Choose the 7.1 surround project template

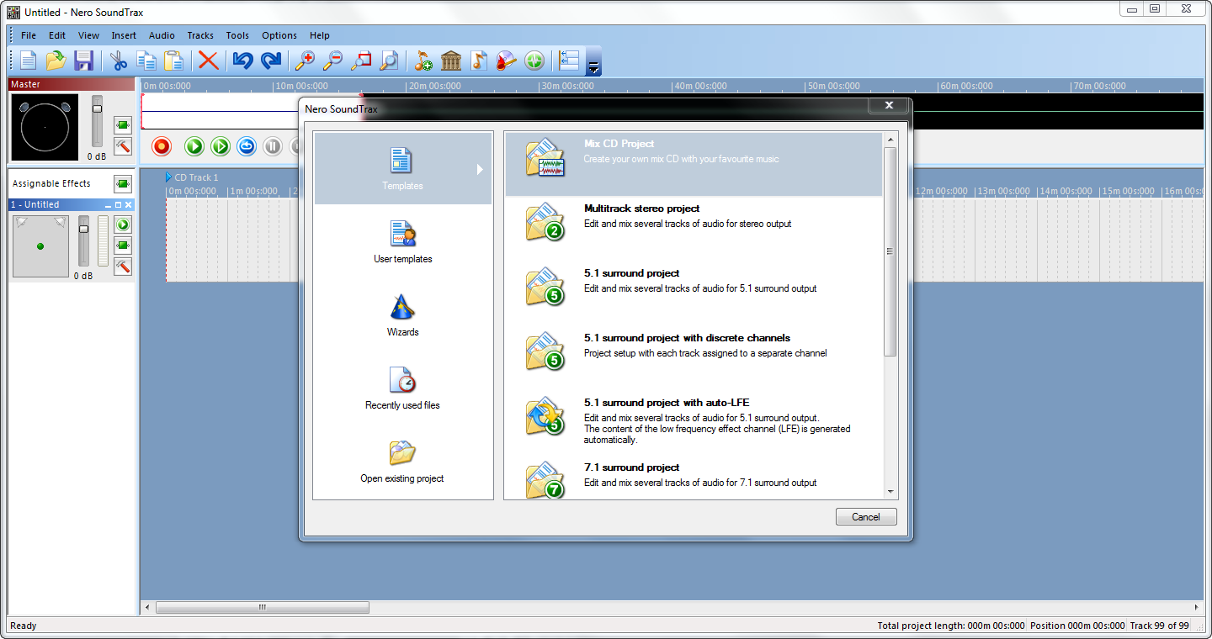pos(694,478)
